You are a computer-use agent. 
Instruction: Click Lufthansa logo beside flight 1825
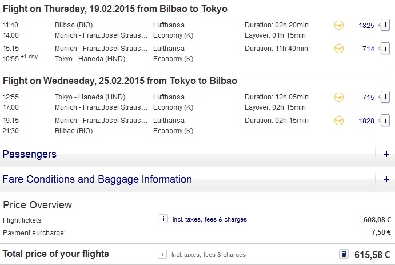339,26
